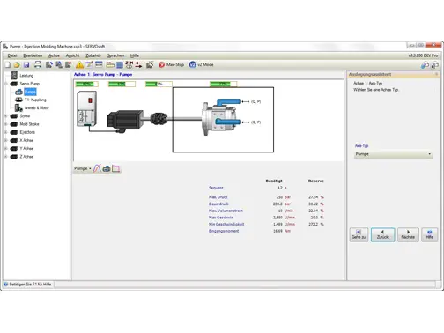The width and height of the screenshot is (444, 333).
Task: Open the Achse menu
Action: 54,55
